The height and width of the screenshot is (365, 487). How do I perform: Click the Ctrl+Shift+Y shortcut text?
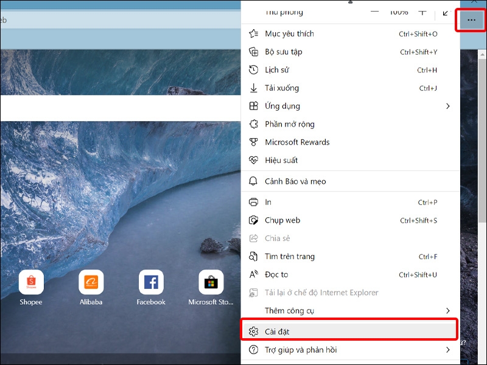click(x=419, y=52)
